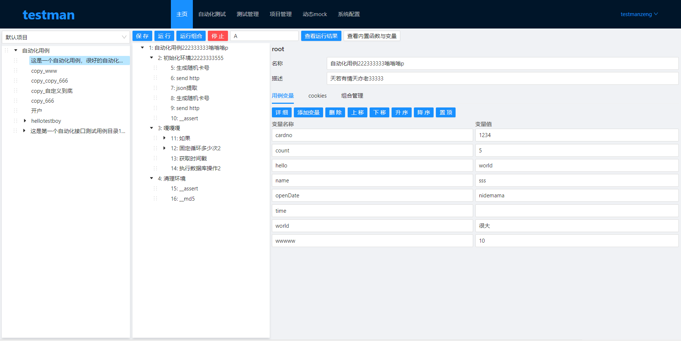The width and height of the screenshot is (681, 341).
Task: Click the 查看内置函数与变量 button
Action: [x=371, y=36]
